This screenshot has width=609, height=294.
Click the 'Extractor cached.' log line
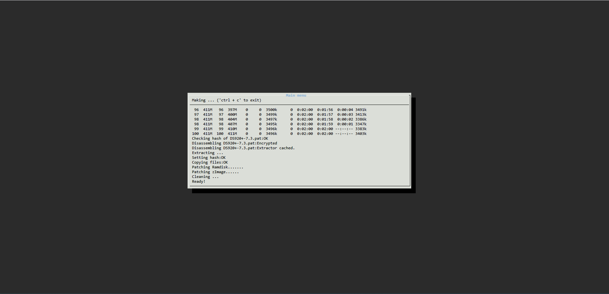point(243,148)
